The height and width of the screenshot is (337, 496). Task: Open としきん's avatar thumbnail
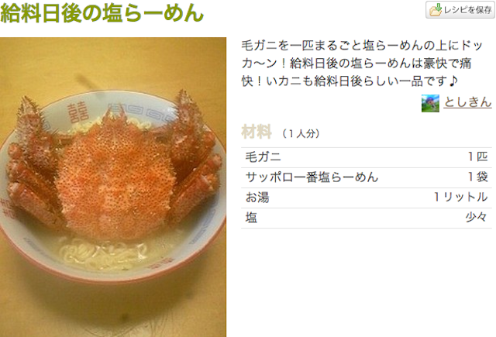pyautogui.click(x=430, y=103)
